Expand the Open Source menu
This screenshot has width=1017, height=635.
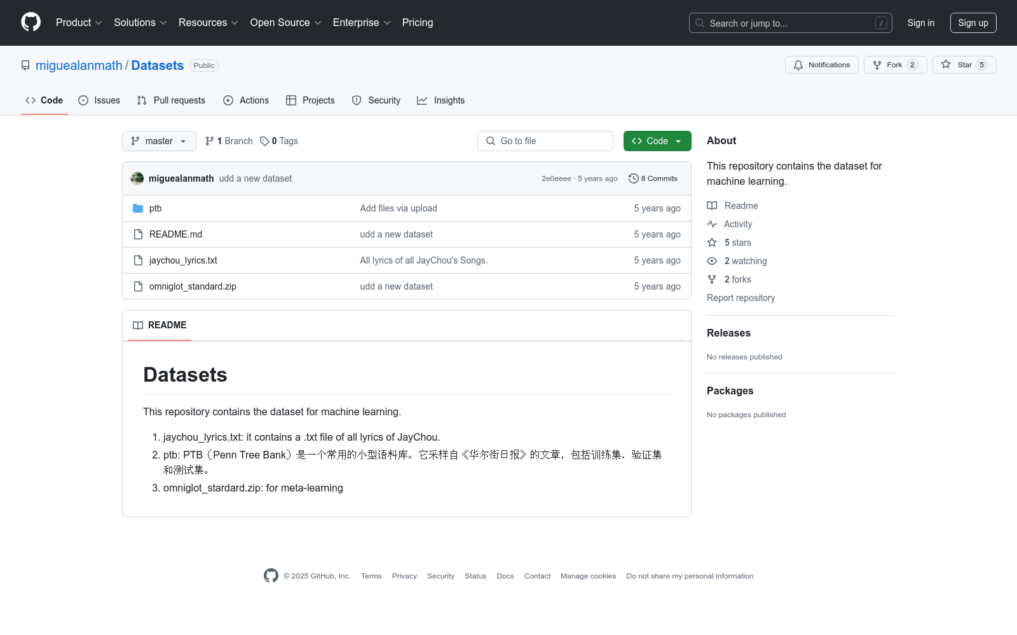coord(286,22)
